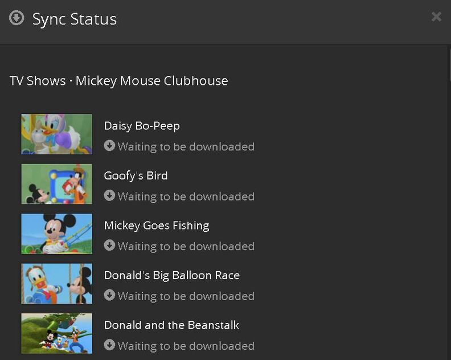The height and width of the screenshot is (360, 451).
Task: Click the download icon under Daisy Bo-Peep
Action: pyautogui.click(x=109, y=146)
